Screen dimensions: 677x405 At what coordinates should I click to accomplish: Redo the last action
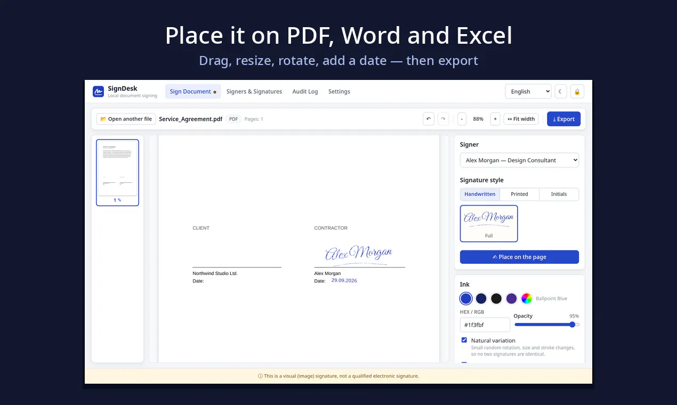pos(443,119)
